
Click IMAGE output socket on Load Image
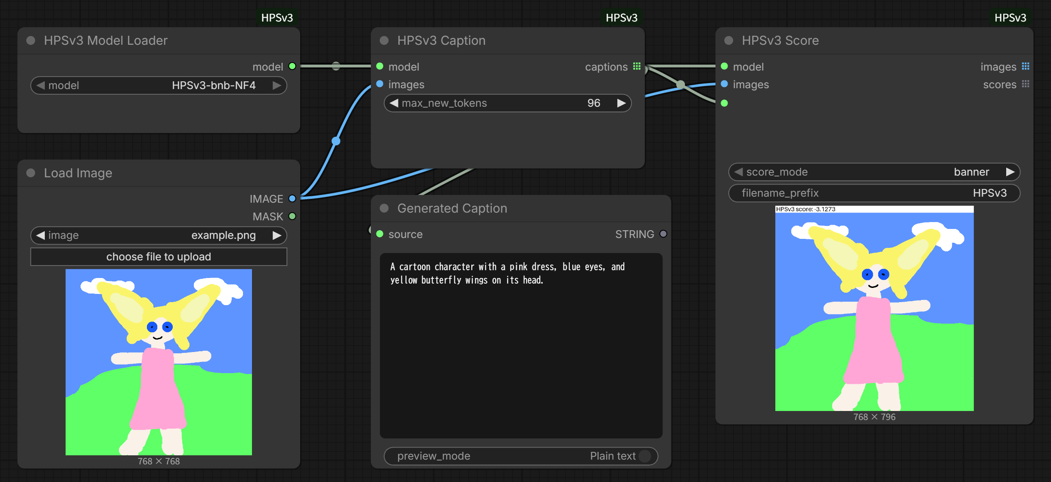[292, 198]
